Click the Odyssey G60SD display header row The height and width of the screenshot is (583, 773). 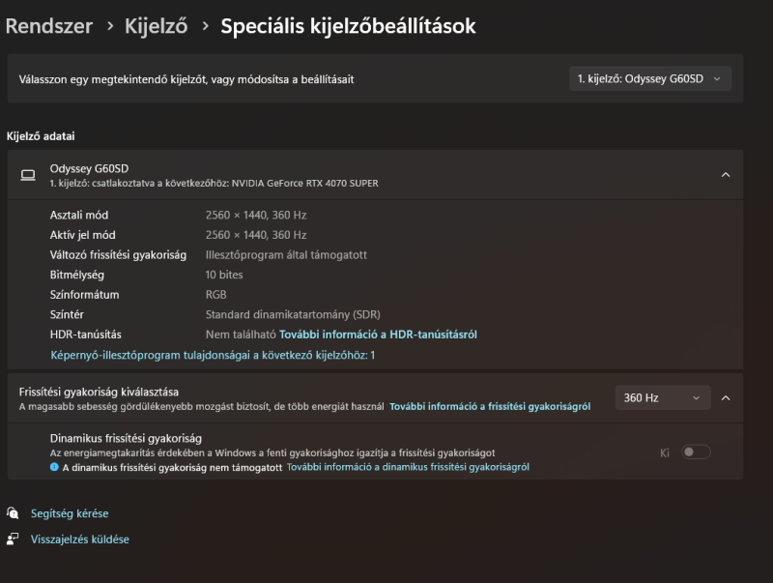point(375,175)
